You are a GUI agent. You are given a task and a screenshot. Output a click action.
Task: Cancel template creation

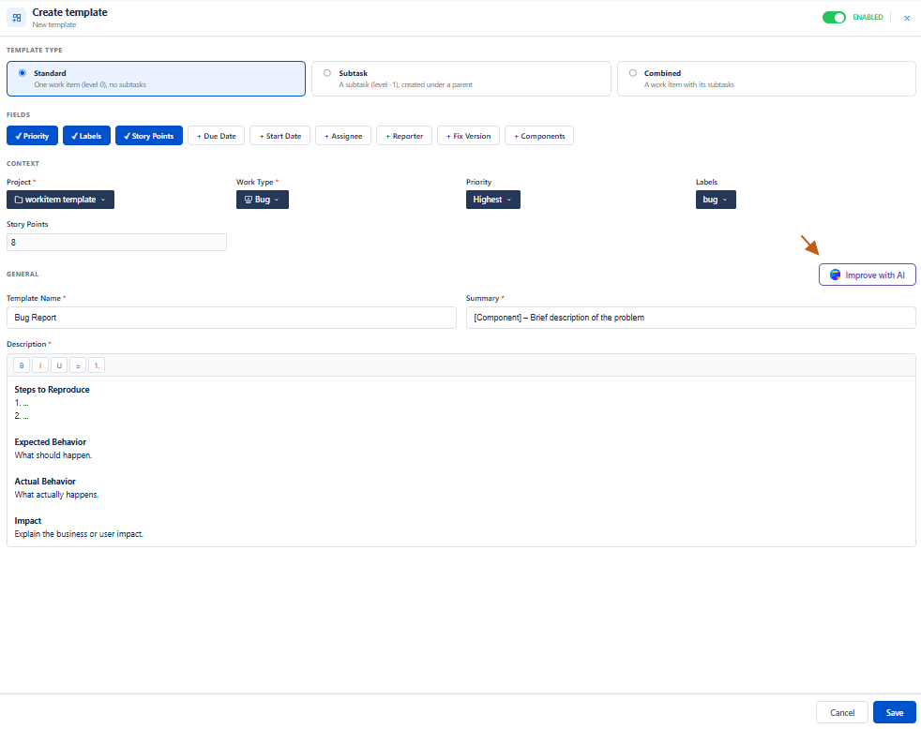[x=841, y=712]
